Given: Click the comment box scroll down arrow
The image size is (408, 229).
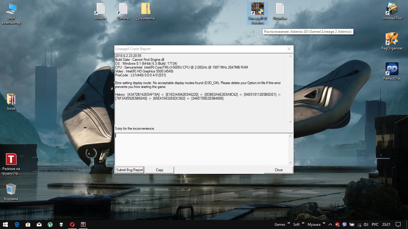Looking at the screenshot, I should 291,163.
